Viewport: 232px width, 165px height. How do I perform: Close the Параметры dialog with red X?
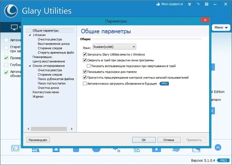pos(205,20)
